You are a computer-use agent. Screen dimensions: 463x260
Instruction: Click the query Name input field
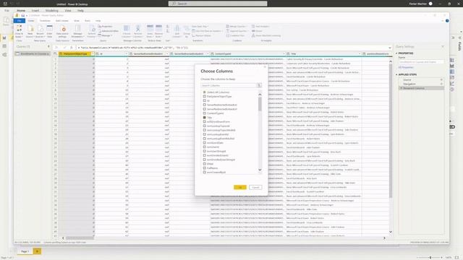(421, 62)
